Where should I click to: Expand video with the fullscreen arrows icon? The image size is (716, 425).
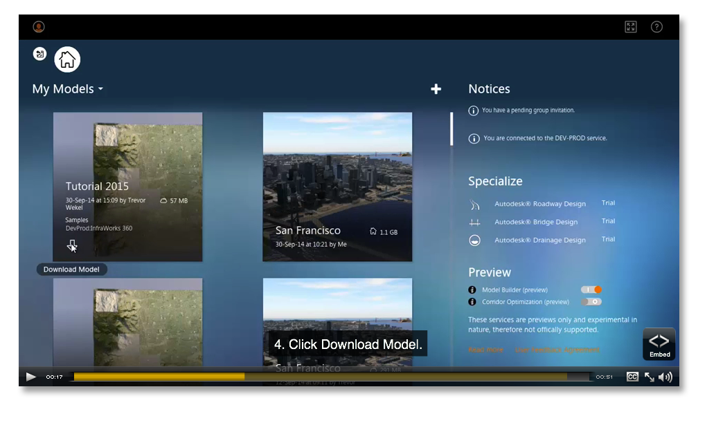tap(650, 377)
